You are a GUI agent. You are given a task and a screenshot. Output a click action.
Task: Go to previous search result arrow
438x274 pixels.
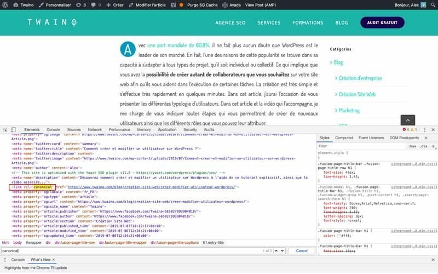tap(276, 251)
